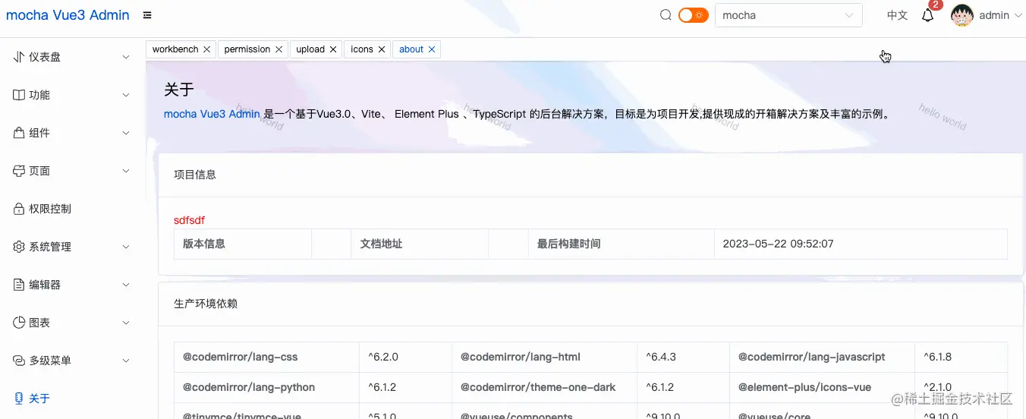This screenshot has width=1026, height=419.
Task: Click the red sdfsdf text
Action: pos(189,220)
